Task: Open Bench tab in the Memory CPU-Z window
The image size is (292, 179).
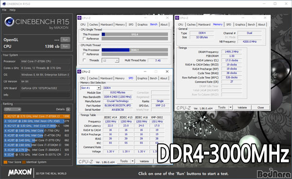Action: click(251, 24)
